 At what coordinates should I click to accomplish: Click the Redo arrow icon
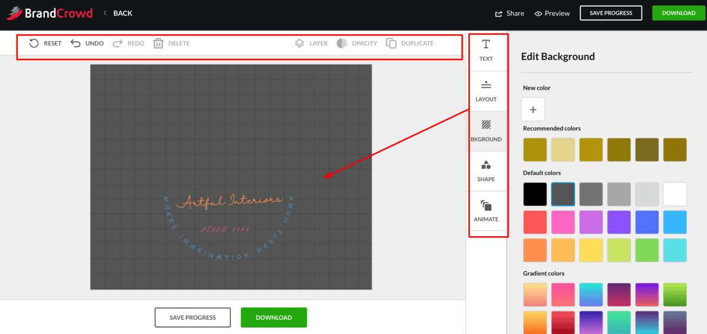(118, 43)
